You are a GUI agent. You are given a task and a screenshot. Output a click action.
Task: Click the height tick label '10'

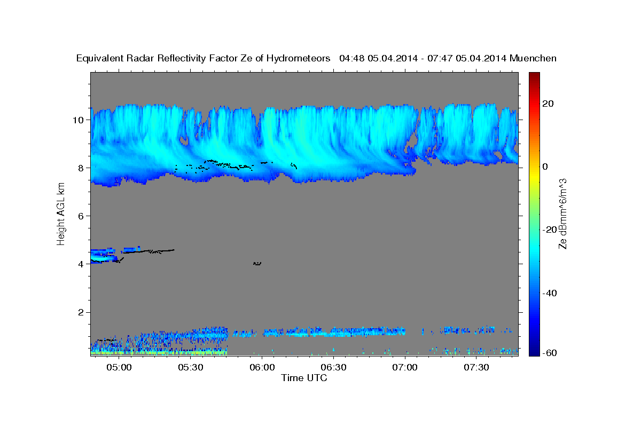point(78,120)
